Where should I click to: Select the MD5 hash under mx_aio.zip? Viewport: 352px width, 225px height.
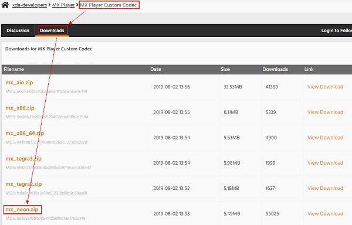[46, 91]
